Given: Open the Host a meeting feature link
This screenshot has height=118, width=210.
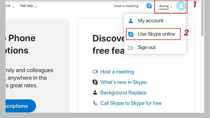Looking at the screenshot, I should (117, 72).
